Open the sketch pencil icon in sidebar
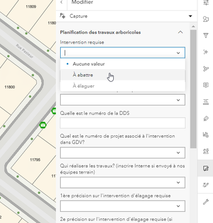 206,185
